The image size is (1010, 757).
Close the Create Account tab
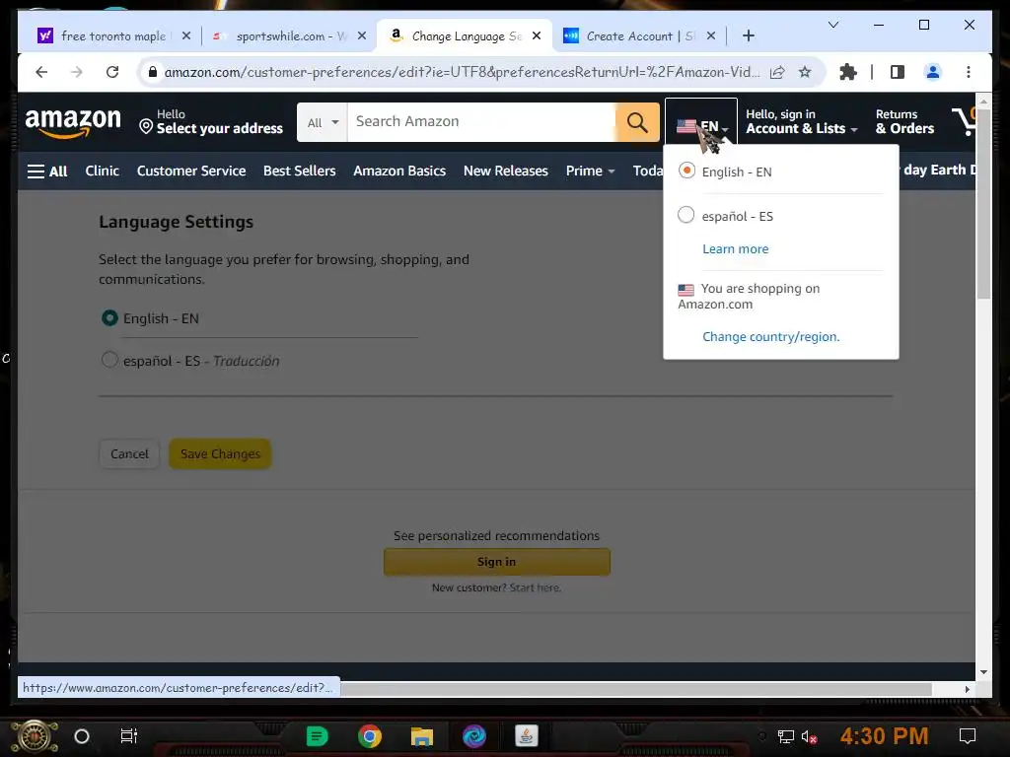pos(711,36)
